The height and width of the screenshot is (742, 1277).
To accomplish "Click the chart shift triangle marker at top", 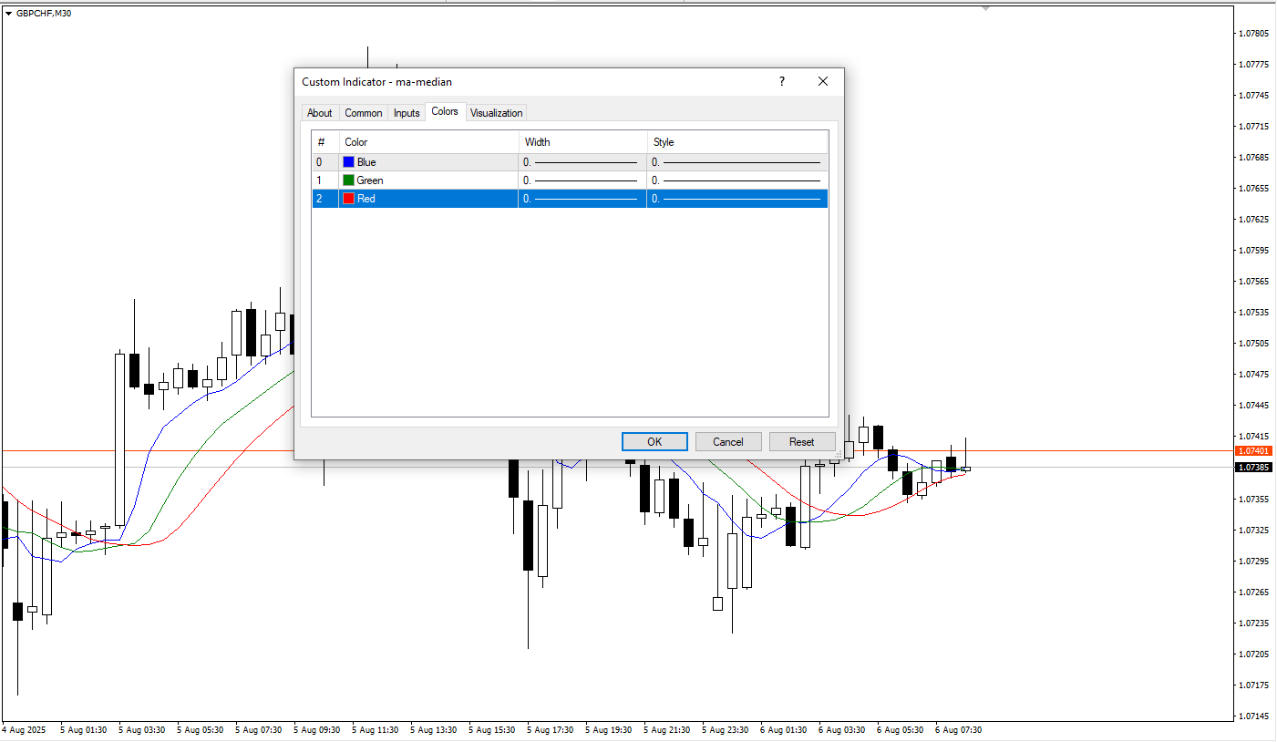I will pyautogui.click(x=985, y=8).
